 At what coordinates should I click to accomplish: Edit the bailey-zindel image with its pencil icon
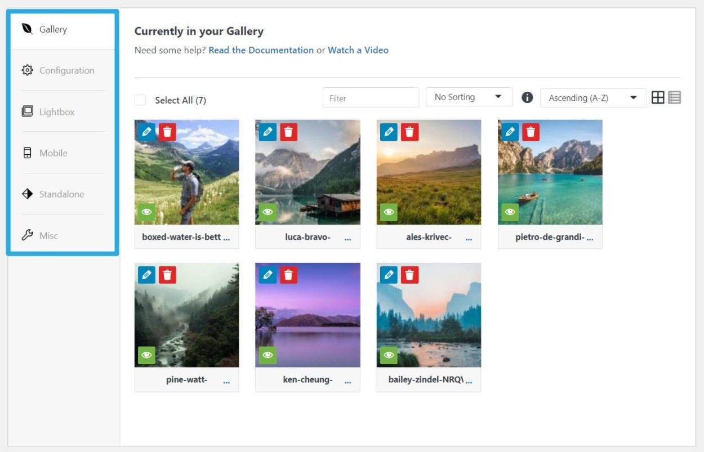389,275
